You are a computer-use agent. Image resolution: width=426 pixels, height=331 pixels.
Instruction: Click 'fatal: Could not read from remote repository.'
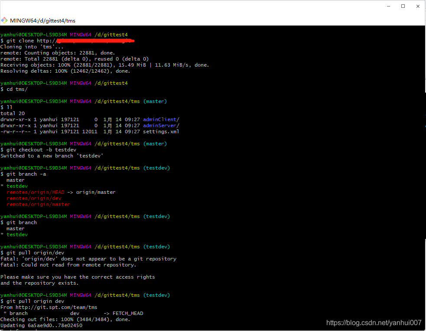tap(68, 265)
